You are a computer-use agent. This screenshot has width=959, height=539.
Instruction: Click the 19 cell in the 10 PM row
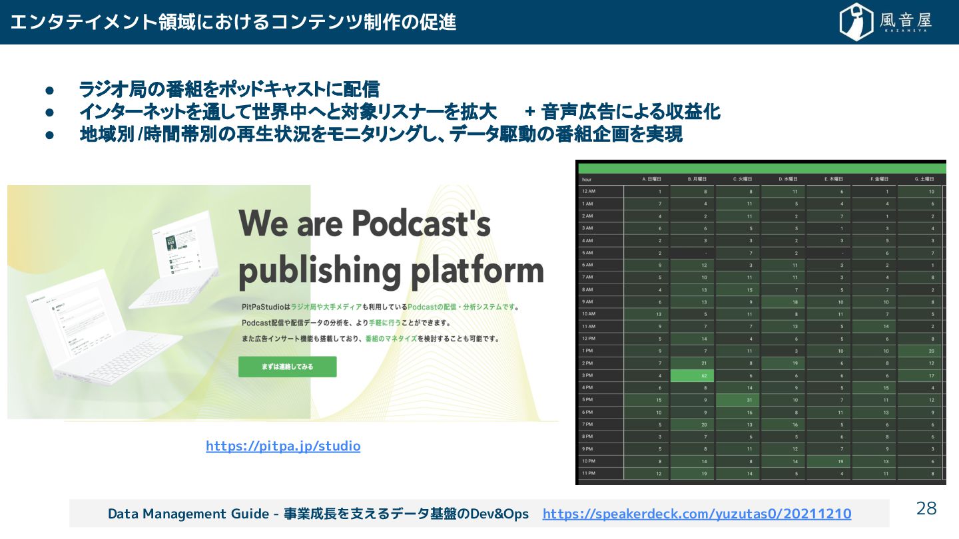[829, 461]
